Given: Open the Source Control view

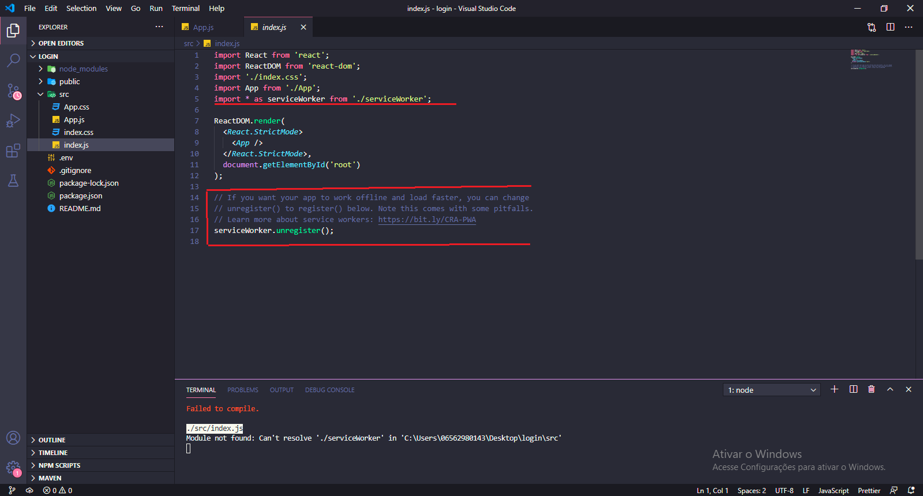Looking at the screenshot, I should (x=13, y=91).
